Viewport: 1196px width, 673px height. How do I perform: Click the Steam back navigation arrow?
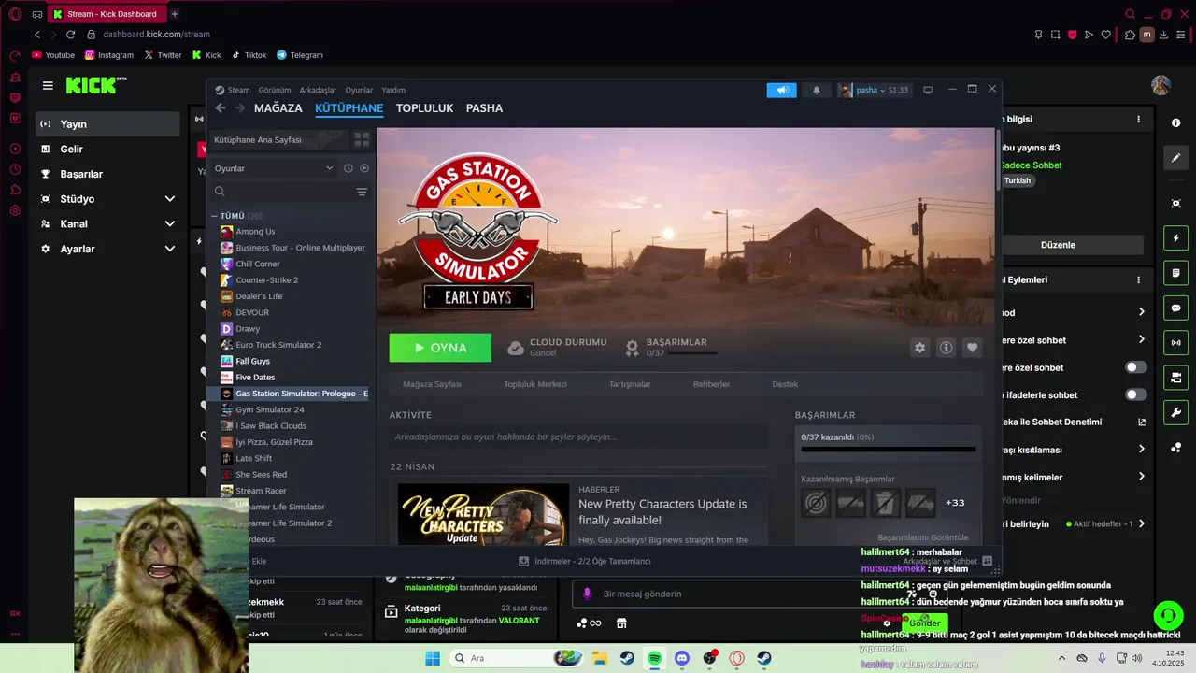pyautogui.click(x=221, y=108)
